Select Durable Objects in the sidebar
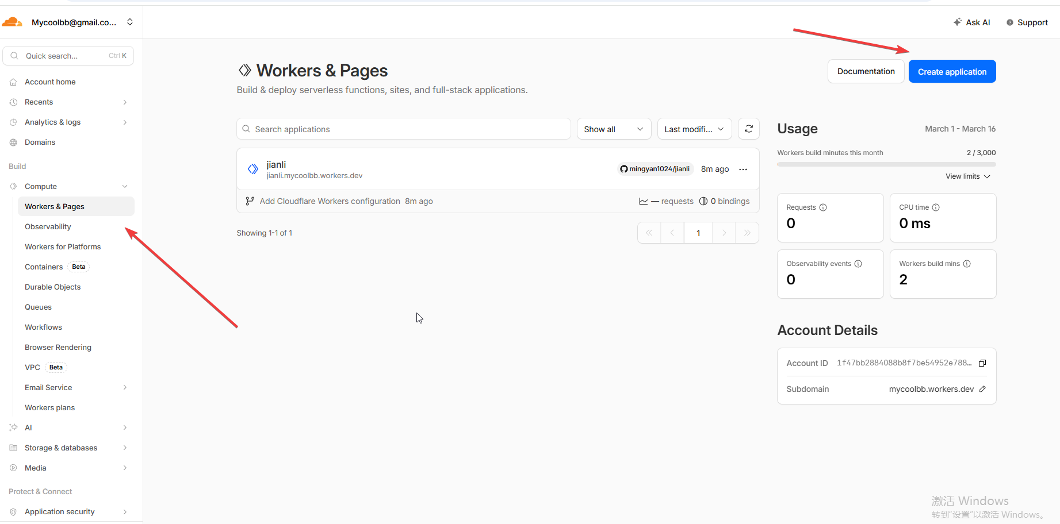The height and width of the screenshot is (524, 1060). (52, 287)
